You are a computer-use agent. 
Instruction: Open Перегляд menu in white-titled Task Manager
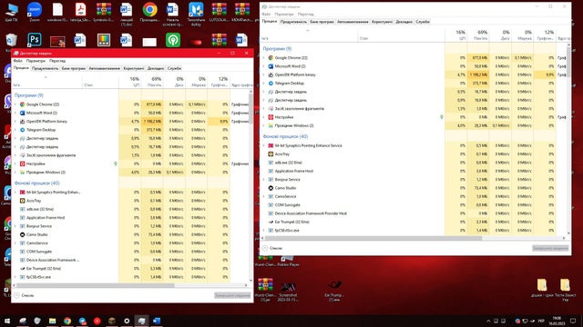[x=306, y=15]
